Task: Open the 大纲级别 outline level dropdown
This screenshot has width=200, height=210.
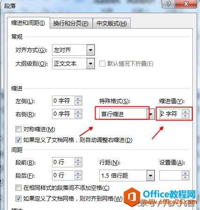Action: (x=90, y=63)
